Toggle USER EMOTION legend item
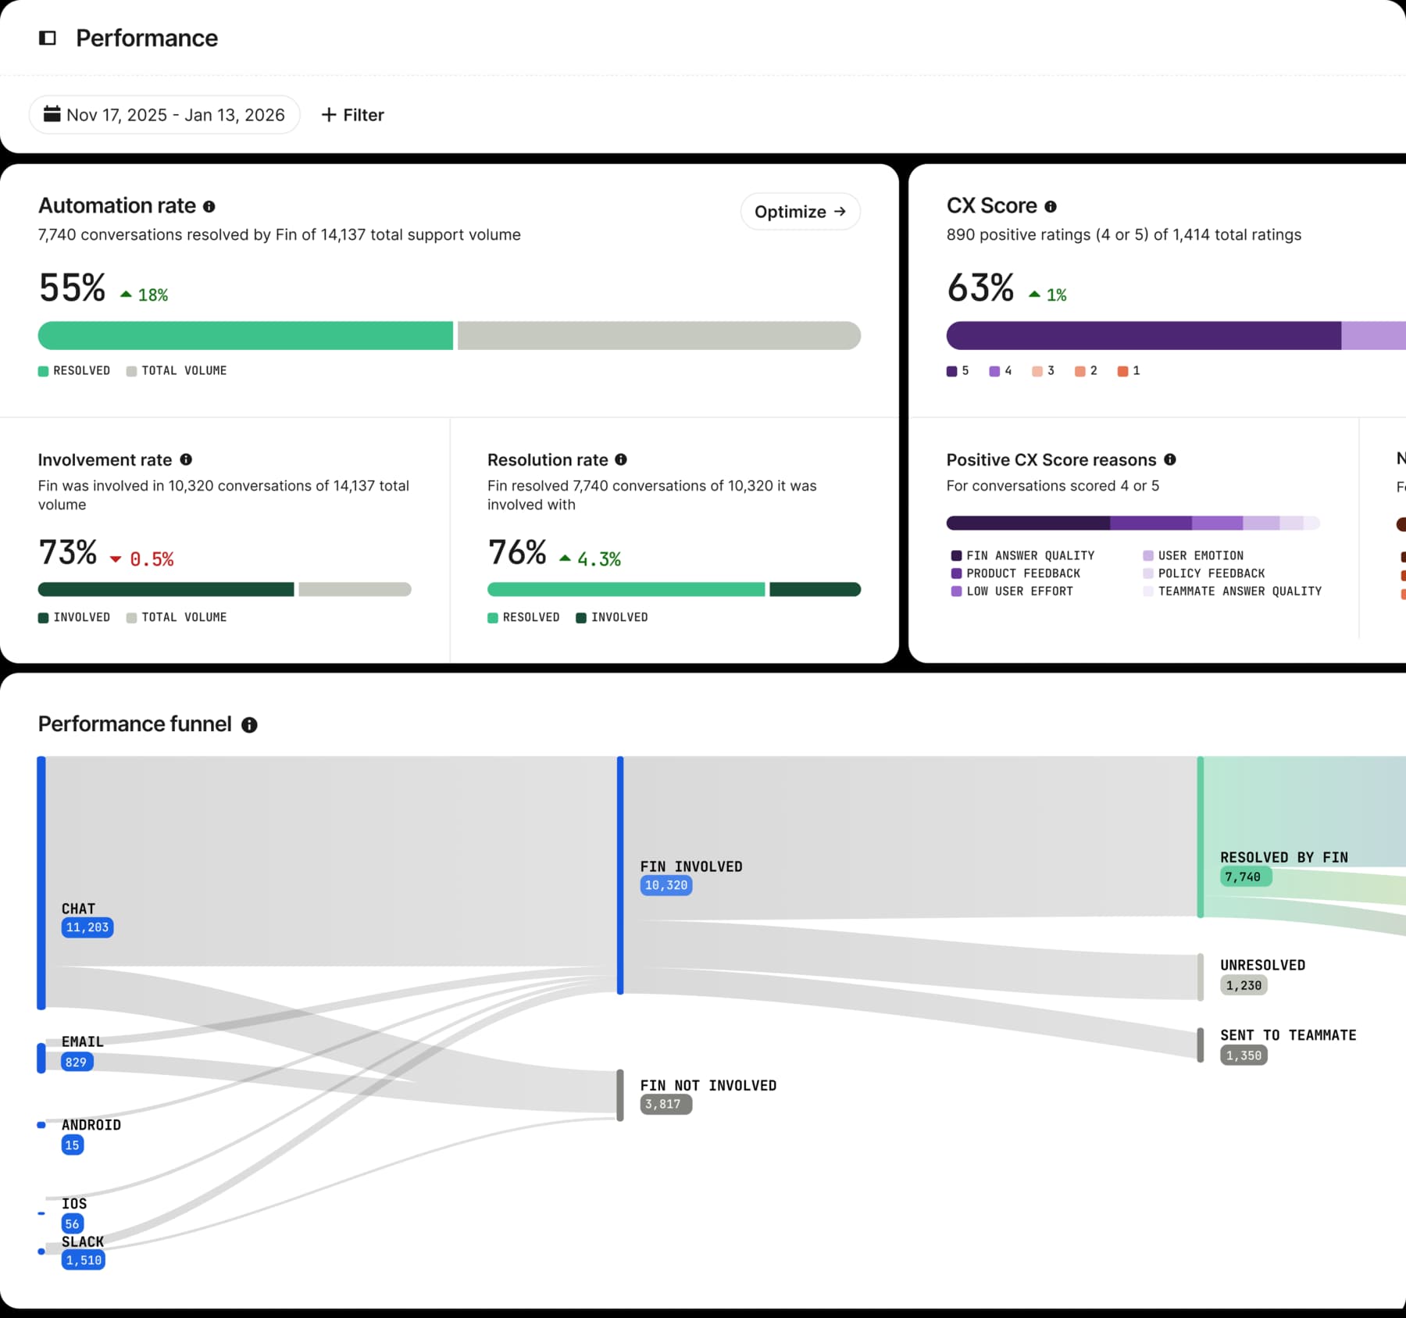Image resolution: width=1406 pixels, height=1318 pixels. point(1193,555)
